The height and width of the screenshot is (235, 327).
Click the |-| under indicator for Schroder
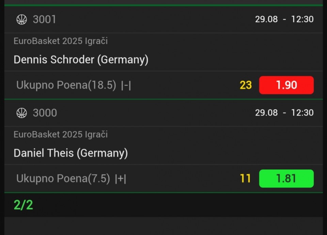[x=126, y=86]
